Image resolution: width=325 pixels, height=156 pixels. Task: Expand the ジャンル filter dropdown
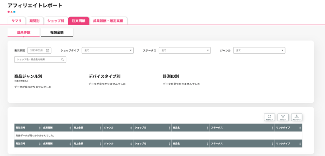pyautogui.click(x=259, y=50)
